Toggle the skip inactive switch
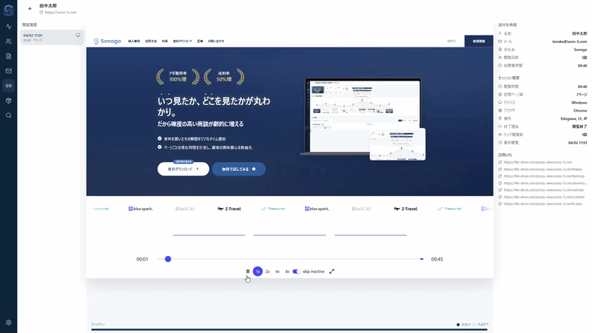The image size is (592, 333). tap(297, 272)
